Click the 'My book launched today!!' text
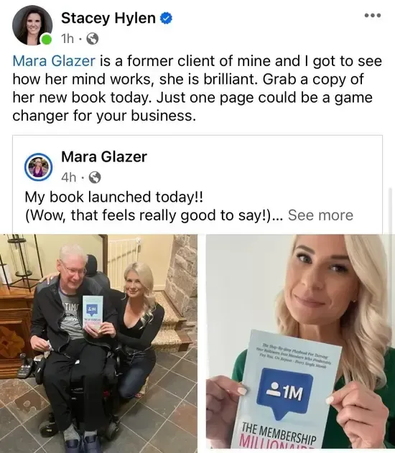This screenshot has height=453, width=395. 114,197
